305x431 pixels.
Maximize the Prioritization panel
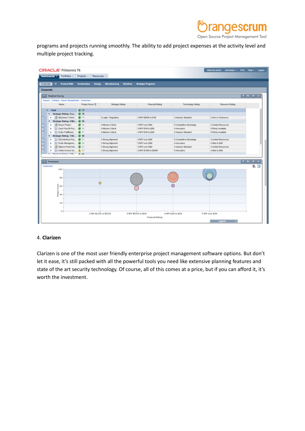click(x=253, y=162)
